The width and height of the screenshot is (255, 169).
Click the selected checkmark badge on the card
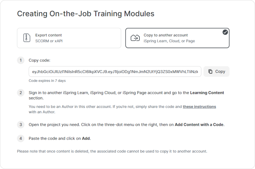click(225, 32)
